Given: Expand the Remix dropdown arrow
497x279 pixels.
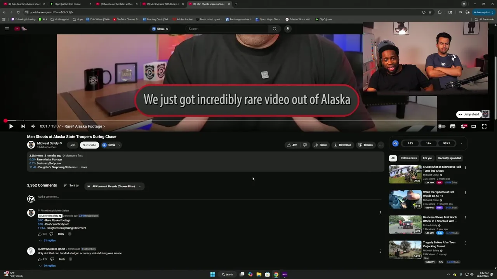Looking at the screenshot, I should coord(119,145).
